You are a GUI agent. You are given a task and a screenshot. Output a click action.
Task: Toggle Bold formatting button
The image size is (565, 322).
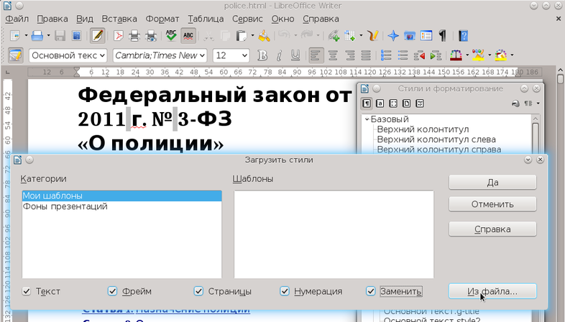coord(262,55)
